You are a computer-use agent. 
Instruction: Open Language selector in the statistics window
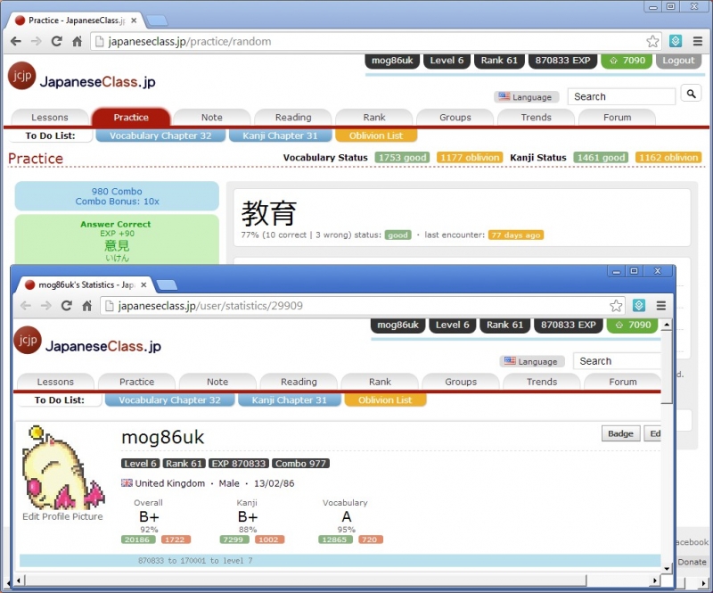pos(531,361)
